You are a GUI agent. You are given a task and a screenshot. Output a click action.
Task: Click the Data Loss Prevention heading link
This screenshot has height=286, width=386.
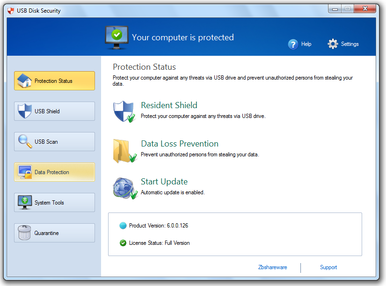(x=180, y=144)
